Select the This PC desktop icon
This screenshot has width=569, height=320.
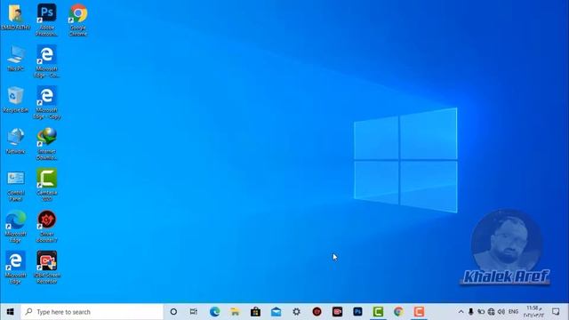pyautogui.click(x=16, y=59)
